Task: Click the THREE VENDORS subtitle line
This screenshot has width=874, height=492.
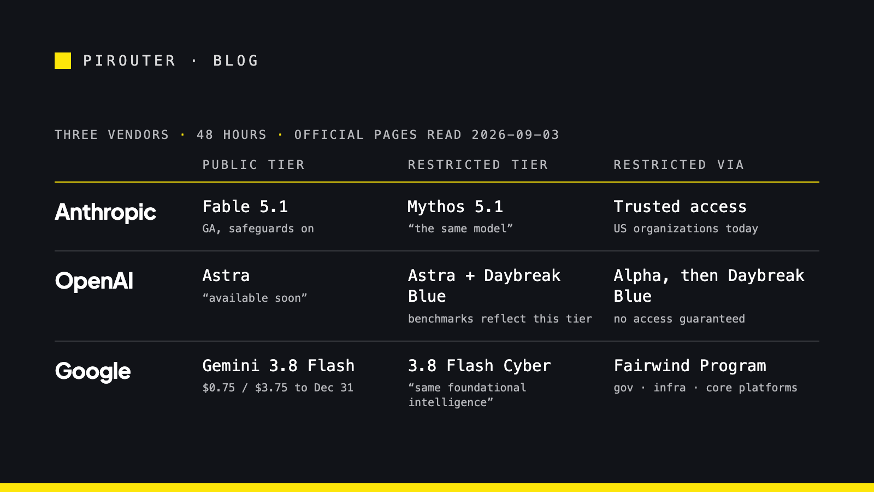Action: [x=307, y=134]
